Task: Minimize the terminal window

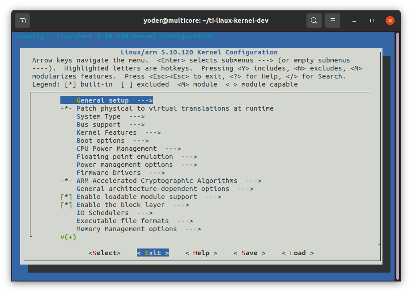Action: point(354,21)
